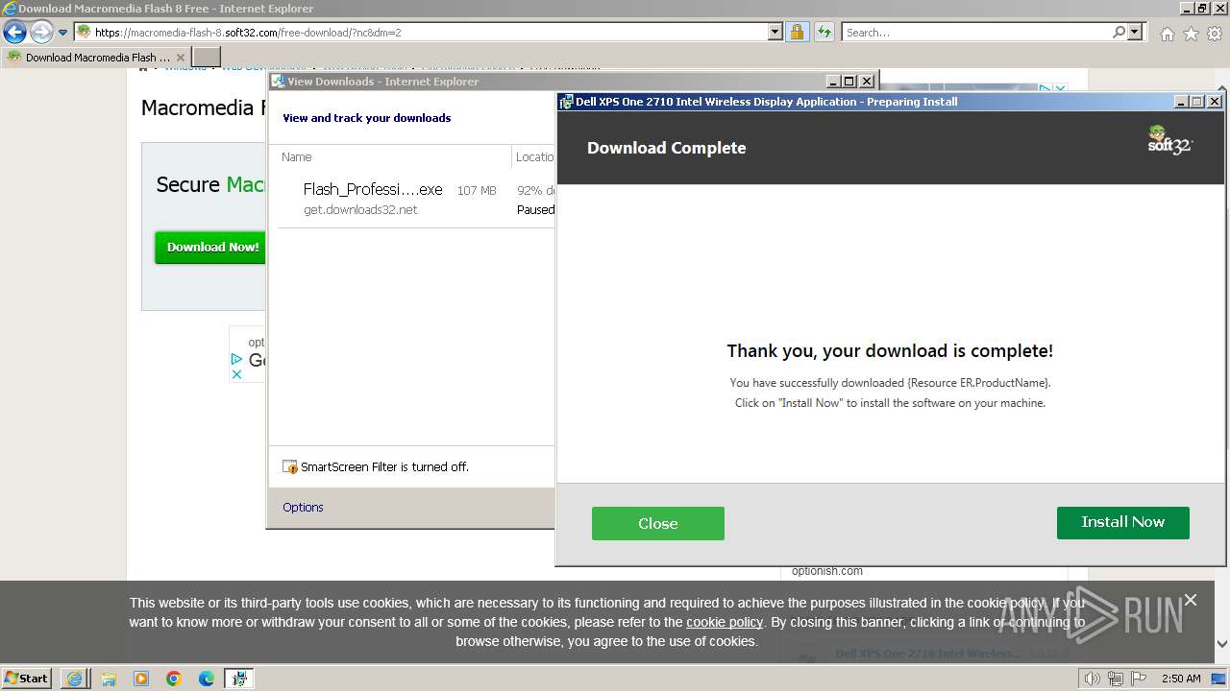This screenshot has height=691, width=1230.
Task: Click the Internet Explorer forward arrow
Action: [41, 33]
